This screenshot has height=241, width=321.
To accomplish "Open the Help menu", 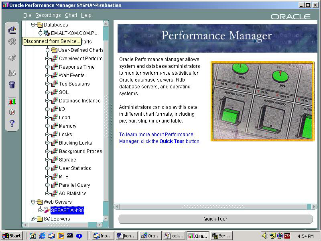I will click(x=86, y=15).
